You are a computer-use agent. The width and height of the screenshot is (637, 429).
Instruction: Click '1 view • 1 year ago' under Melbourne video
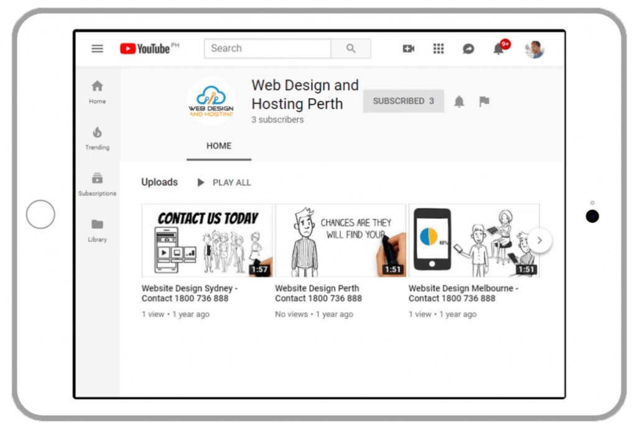pyautogui.click(x=442, y=314)
